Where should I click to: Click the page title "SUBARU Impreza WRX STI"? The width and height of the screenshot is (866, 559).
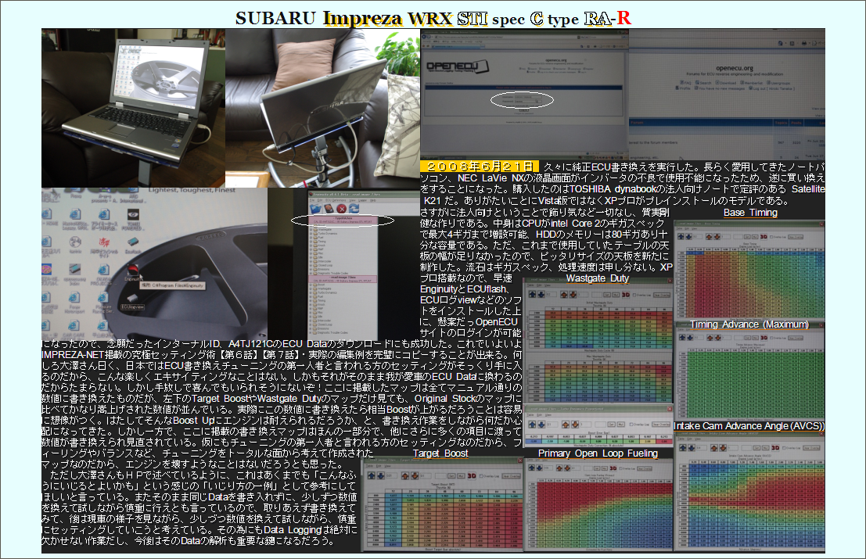361,18
